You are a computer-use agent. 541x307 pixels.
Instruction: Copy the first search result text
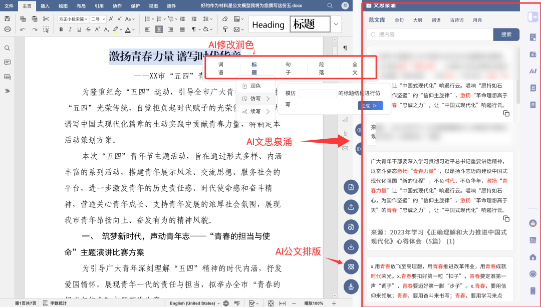coord(506,114)
